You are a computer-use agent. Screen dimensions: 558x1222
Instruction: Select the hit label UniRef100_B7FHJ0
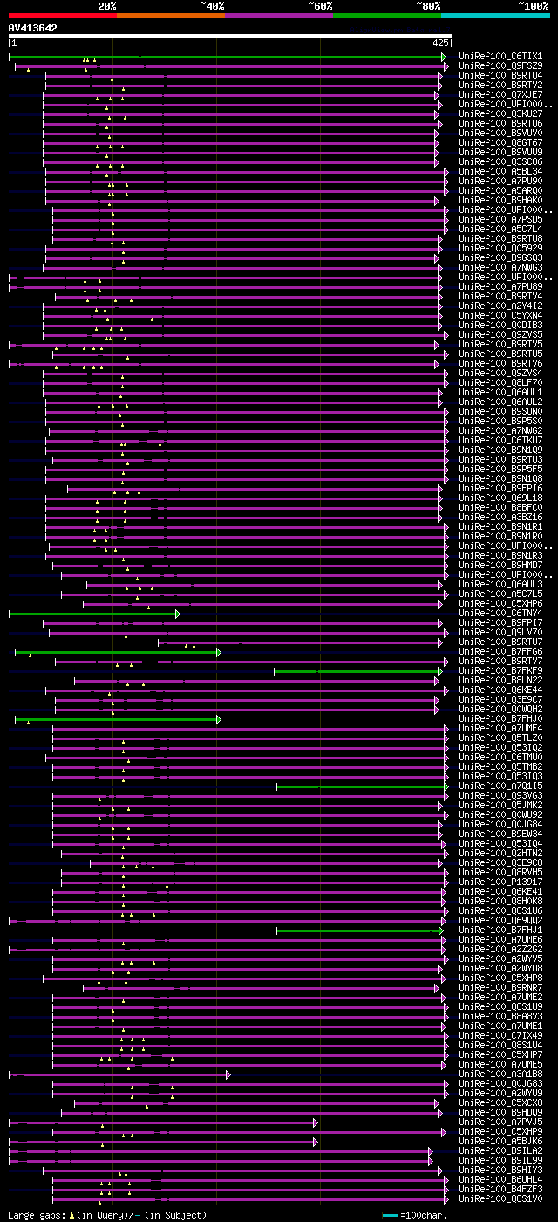(500, 718)
